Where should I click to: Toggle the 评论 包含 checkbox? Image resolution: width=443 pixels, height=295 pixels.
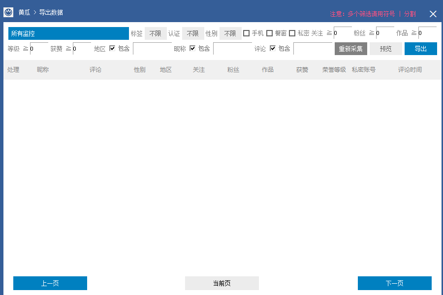coord(273,48)
